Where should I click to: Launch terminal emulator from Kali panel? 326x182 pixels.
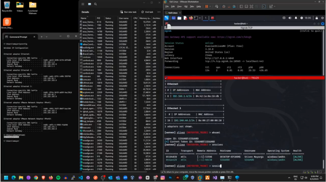pyautogui.click(x=196, y=18)
